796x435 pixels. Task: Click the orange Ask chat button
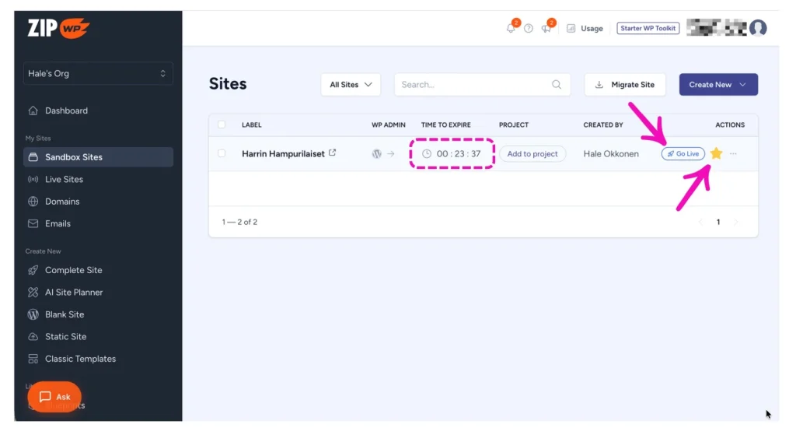click(54, 397)
